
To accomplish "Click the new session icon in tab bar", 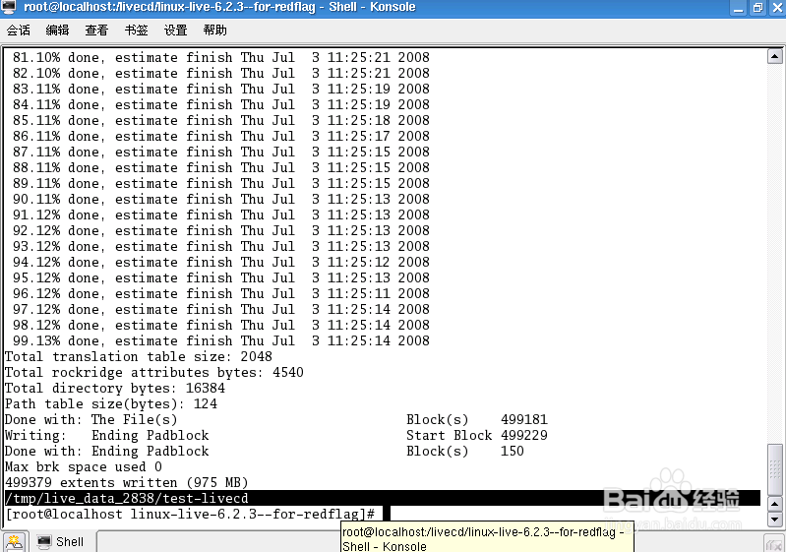I will pyautogui.click(x=14, y=542).
